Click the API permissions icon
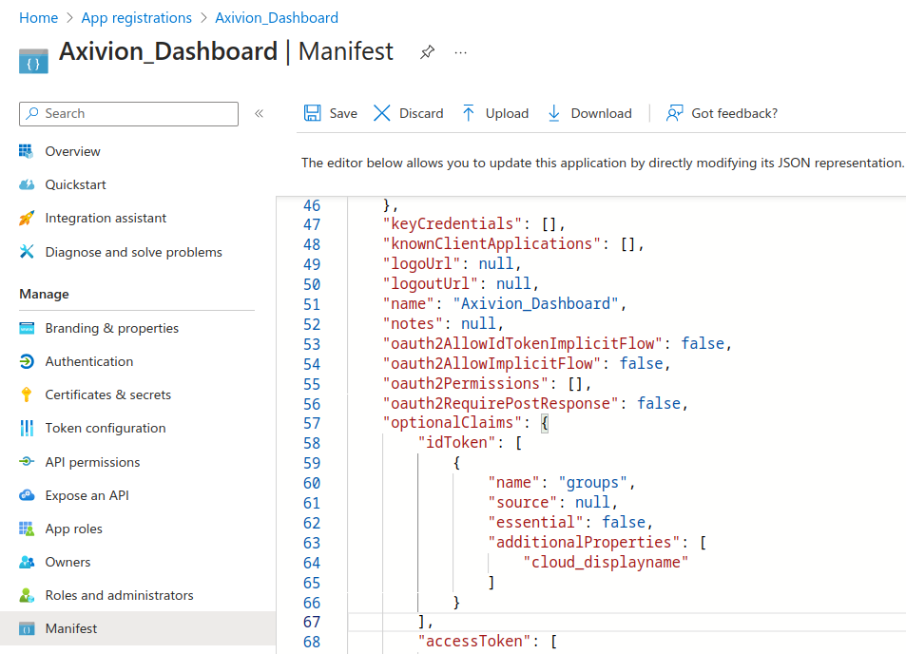This screenshot has width=906, height=654. [27, 462]
